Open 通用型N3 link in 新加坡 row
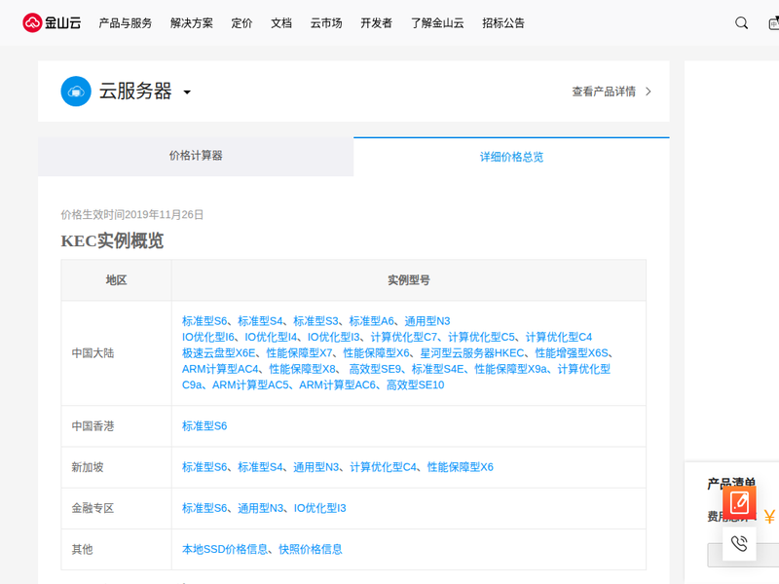779x584 pixels. click(x=315, y=467)
